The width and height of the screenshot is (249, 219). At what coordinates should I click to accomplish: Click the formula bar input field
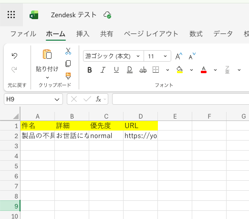(181, 99)
